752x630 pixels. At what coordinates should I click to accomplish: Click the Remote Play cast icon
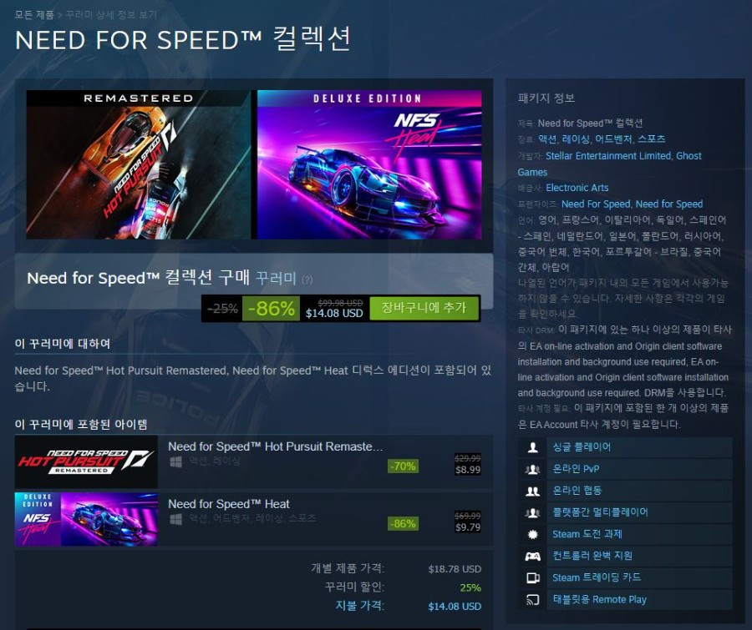532,600
